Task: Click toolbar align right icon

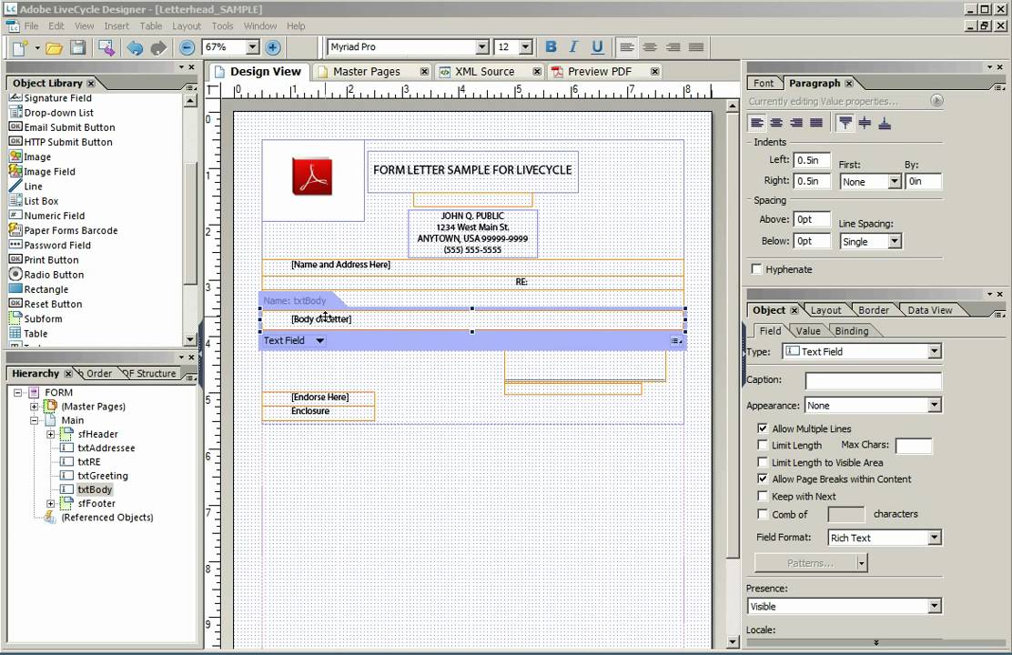Action: click(673, 47)
